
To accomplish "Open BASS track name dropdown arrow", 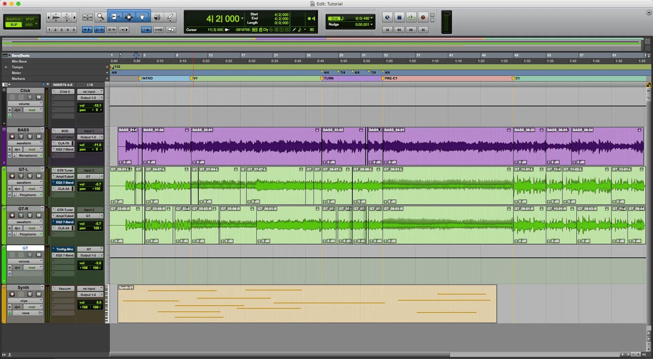I will point(42,129).
